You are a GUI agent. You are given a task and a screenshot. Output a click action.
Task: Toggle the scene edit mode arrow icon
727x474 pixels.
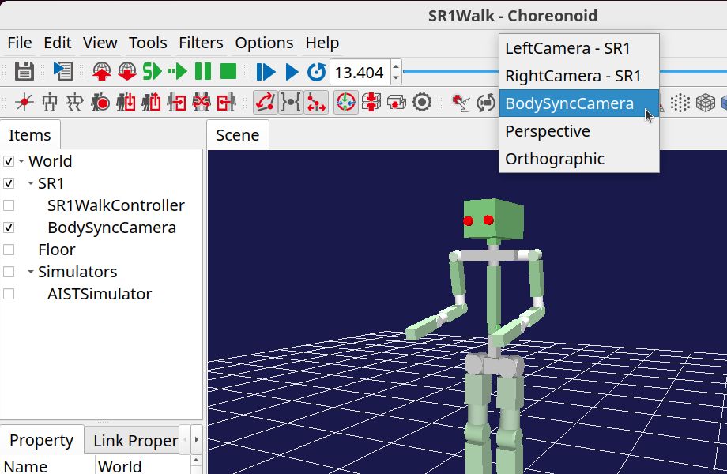click(265, 102)
